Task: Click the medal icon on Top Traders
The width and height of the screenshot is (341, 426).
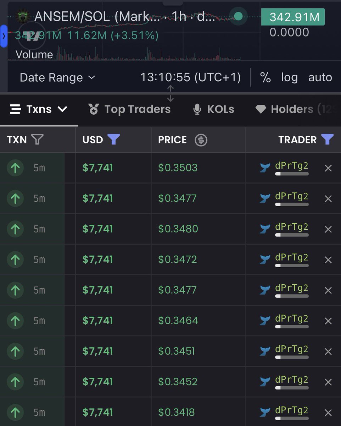Action: (x=94, y=109)
